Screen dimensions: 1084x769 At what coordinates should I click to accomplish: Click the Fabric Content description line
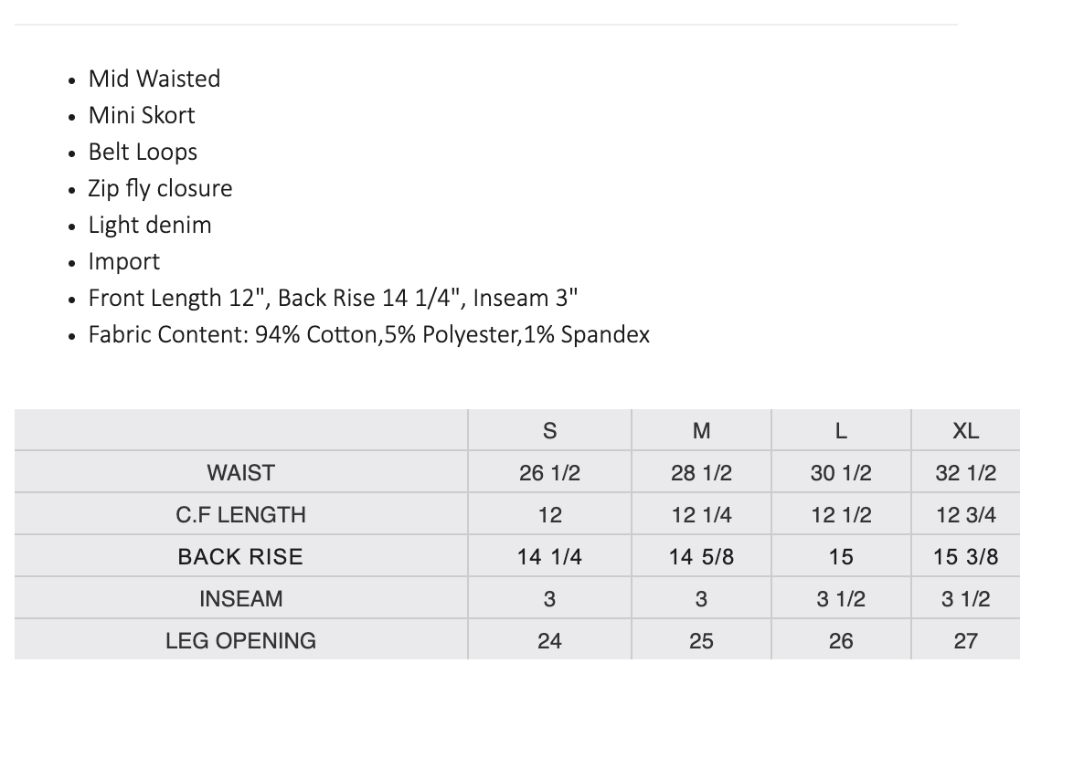[x=368, y=334]
